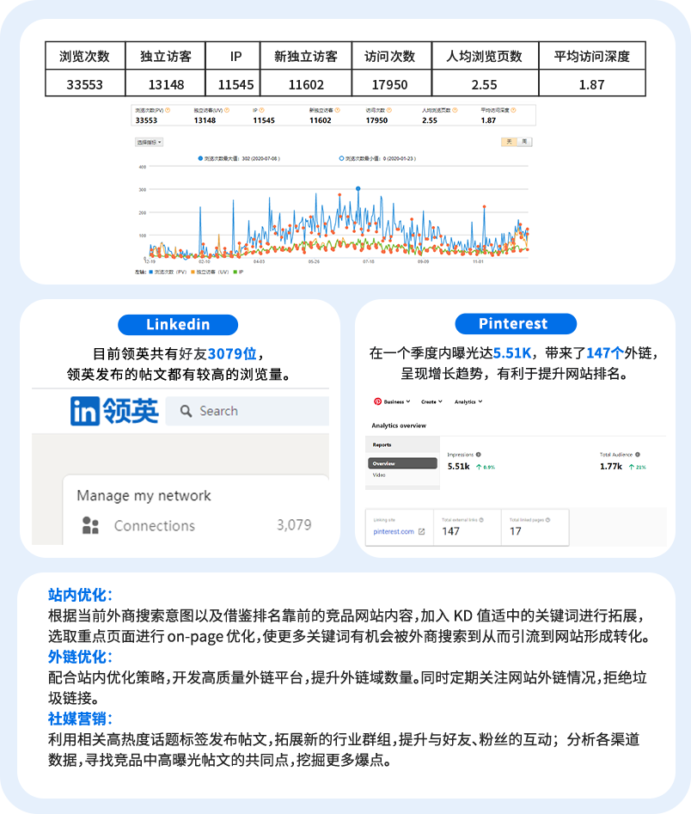The height and width of the screenshot is (814, 691).
Task: Click the info icon beside Total external links
Action: [481, 520]
